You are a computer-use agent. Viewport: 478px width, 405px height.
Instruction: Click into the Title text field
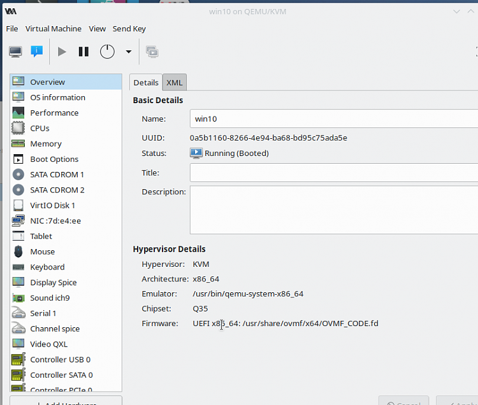coord(334,173)
